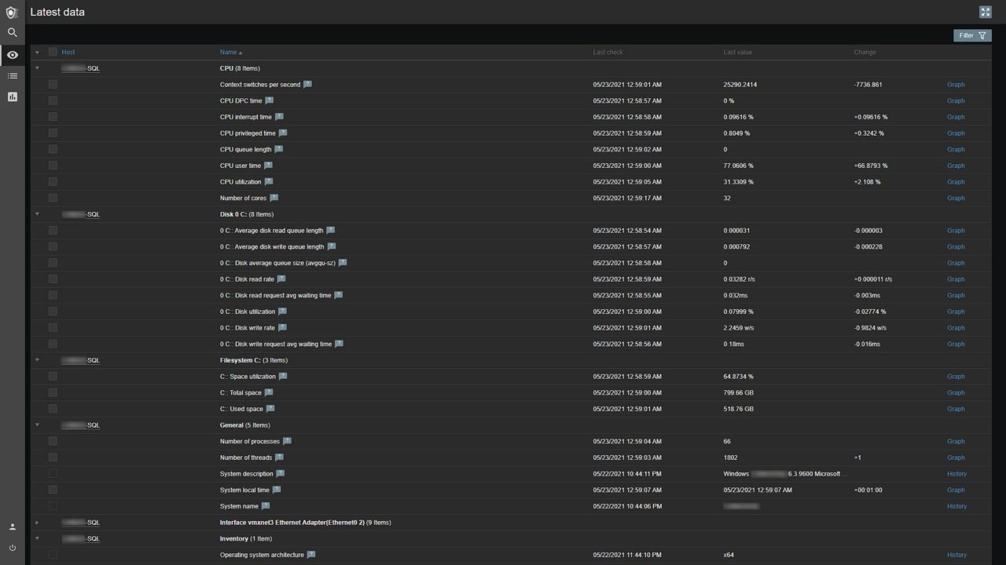Select the Monitoring eye icon in sidebar
The width and height of the screenshot is (1006, 565).
tap(12, 54)
